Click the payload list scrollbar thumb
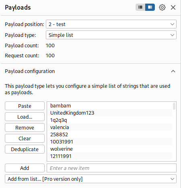181x188 pixels. 174,106
